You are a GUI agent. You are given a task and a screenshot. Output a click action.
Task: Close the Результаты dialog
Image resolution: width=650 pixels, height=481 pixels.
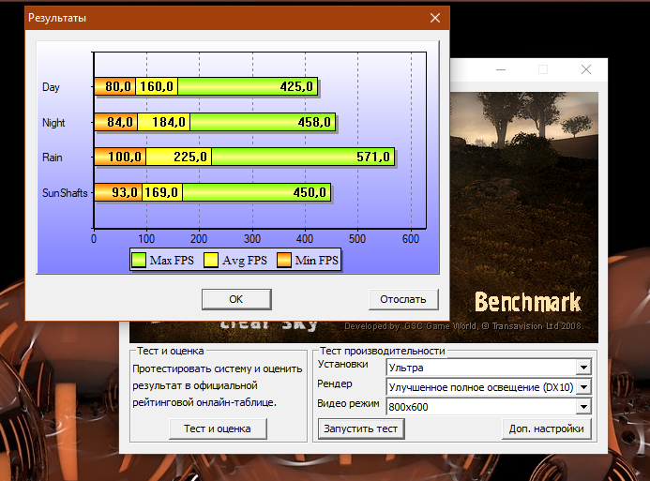click(435, 18)
